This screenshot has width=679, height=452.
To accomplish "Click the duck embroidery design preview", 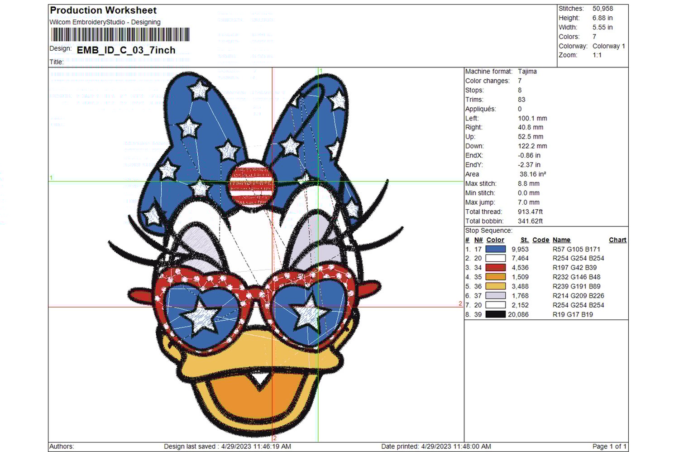I will pyautogui.click(x=256, y=254).
